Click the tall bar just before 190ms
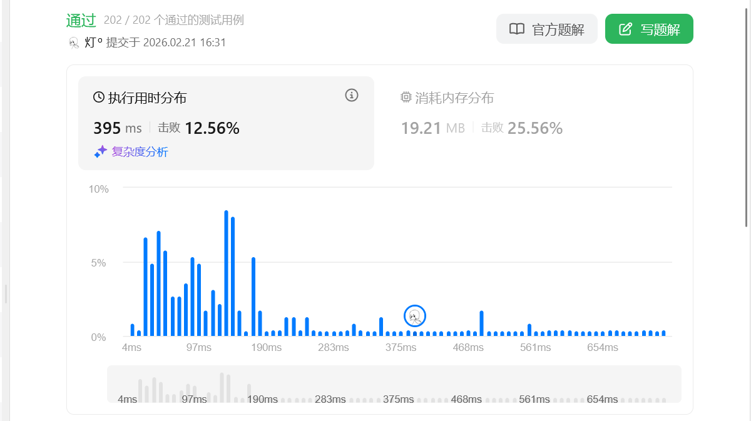The height and width of the screenshot is (421, 751). [253, 297]
